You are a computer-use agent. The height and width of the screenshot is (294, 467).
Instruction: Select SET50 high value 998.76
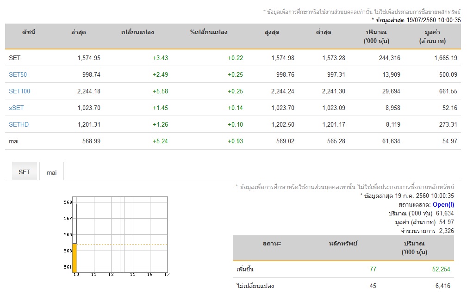(285, 74)
